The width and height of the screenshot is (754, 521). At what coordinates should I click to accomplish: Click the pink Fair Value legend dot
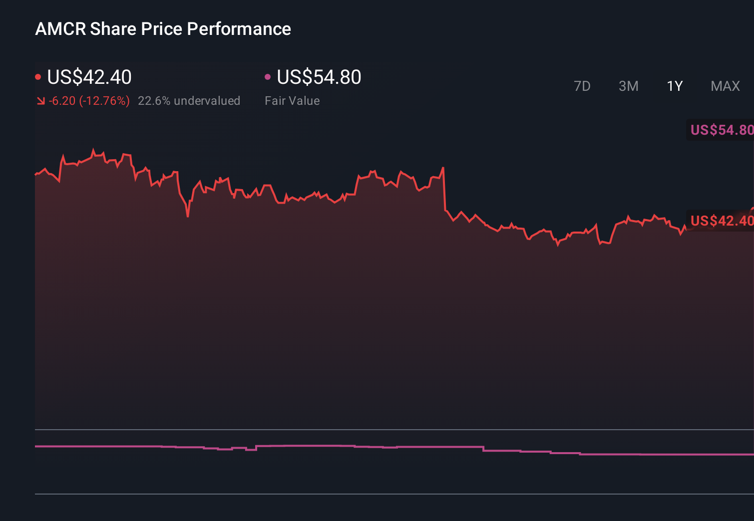pyautogui.click(x=268, y=76)
